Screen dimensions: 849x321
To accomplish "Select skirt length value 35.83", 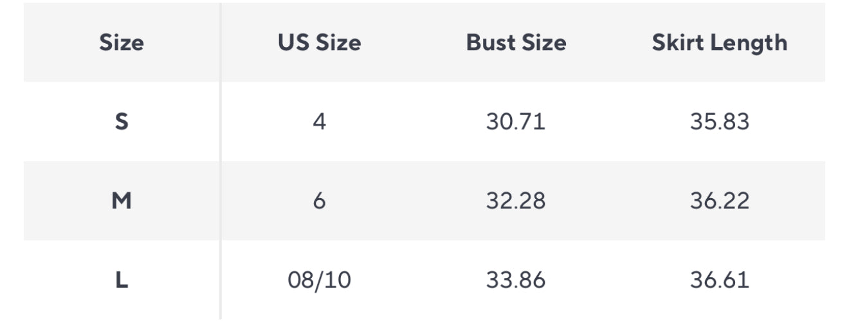I will [x=719, y=122].
